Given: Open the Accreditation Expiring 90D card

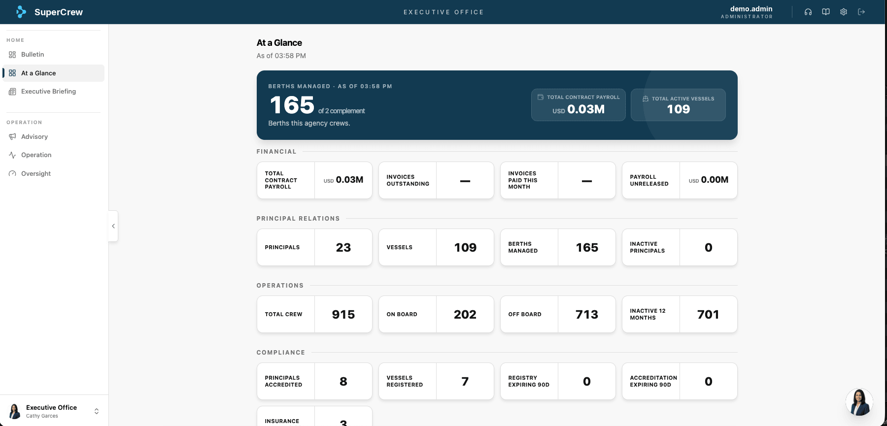Looking at the screenshot, I should pyautogui.click(x=680, y=381).
